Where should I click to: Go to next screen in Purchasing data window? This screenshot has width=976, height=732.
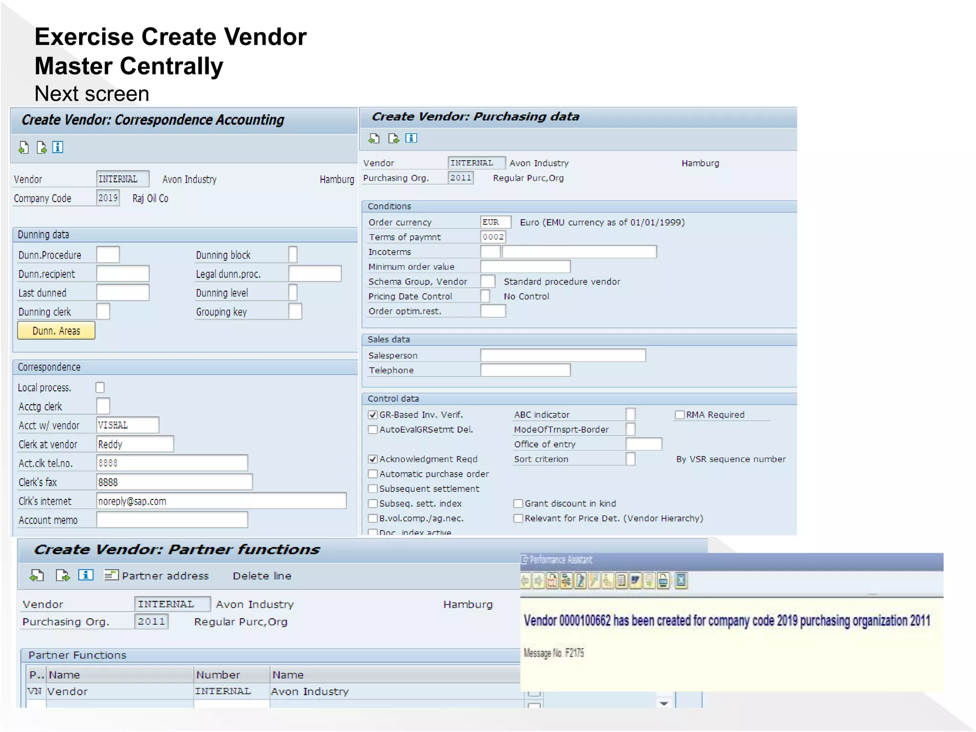click(394, 139)
